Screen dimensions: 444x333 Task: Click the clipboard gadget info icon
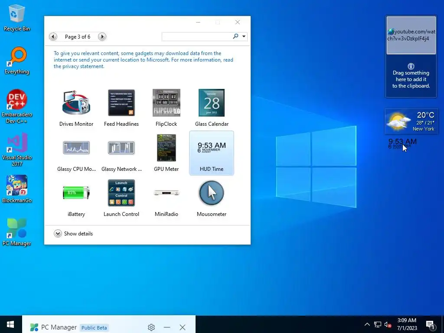click(411, 66)
